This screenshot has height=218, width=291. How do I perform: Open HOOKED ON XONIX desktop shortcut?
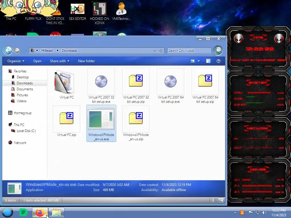[99, 13]
